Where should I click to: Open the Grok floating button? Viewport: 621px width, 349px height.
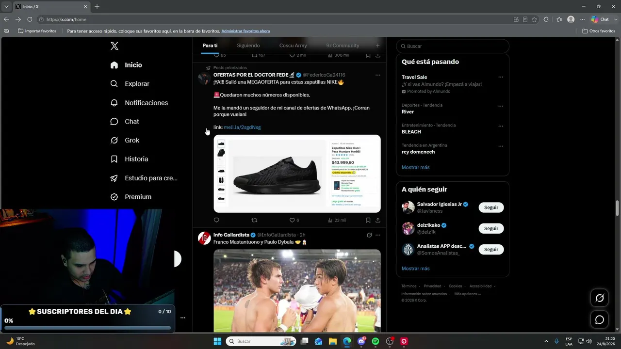[x=600, y=298]
